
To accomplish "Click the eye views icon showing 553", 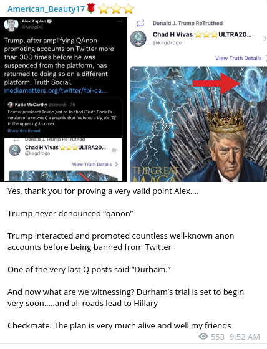I will [x=203, y=337].
